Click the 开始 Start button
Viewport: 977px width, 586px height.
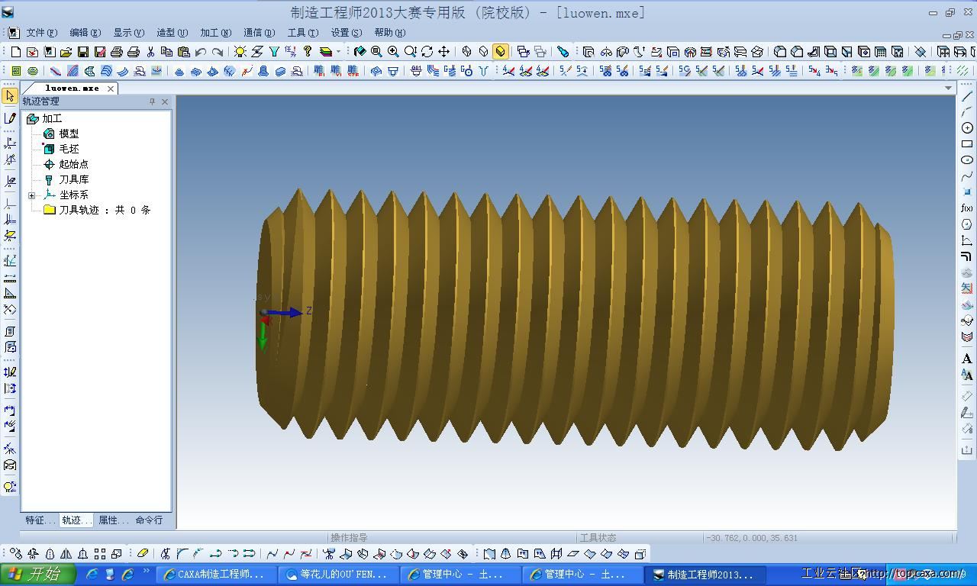point(38,575)
